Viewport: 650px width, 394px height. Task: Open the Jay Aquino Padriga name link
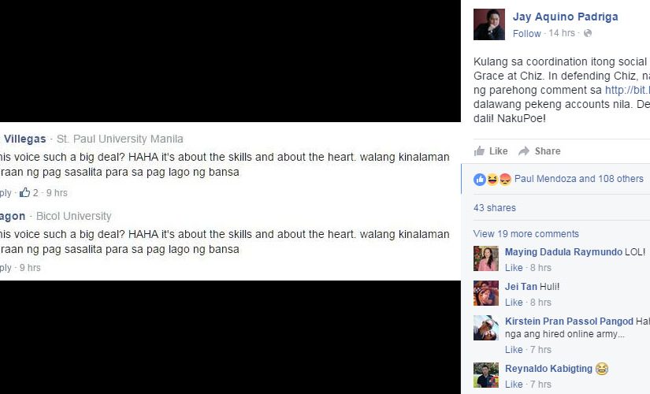pos(565,17)
